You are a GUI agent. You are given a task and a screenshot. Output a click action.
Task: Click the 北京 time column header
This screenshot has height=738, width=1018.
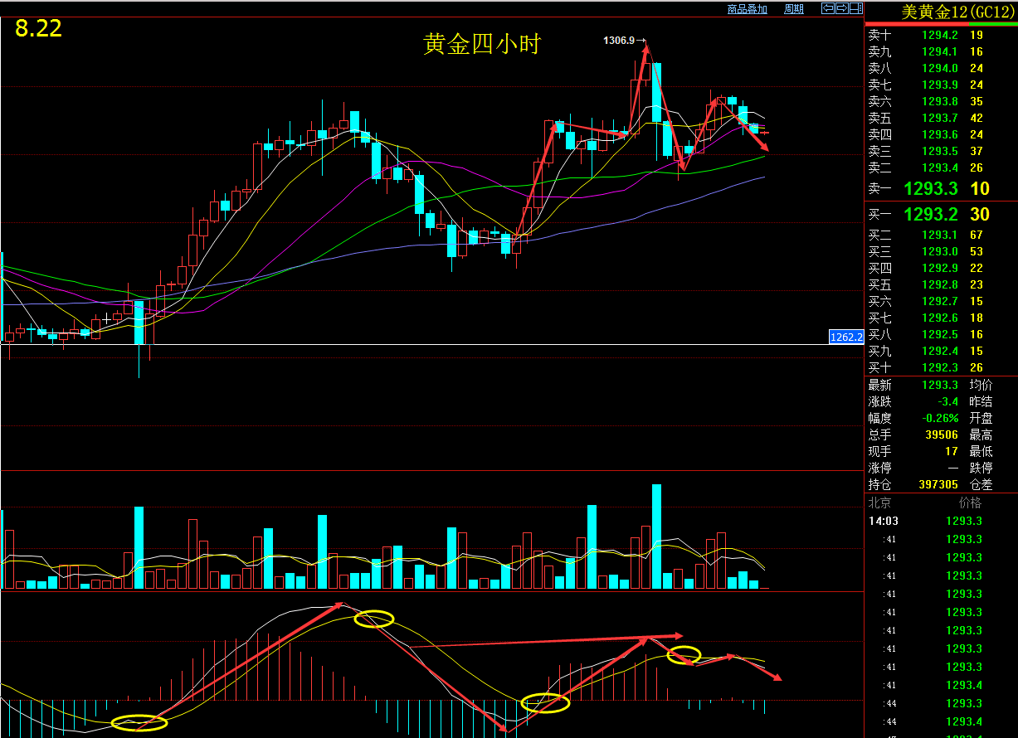pos(879,503)
